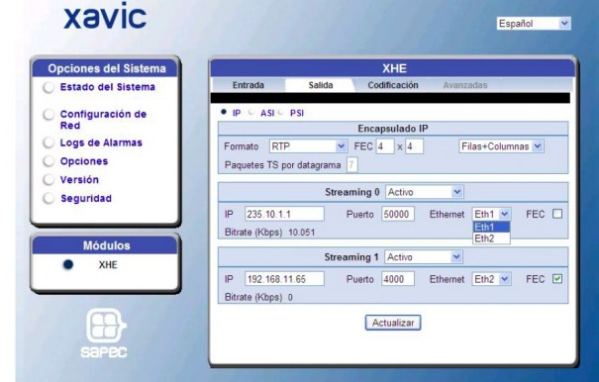The width and height of the screenshot is (599, 382).
Task: Switch to the Entrada tab
Action: 249,85
